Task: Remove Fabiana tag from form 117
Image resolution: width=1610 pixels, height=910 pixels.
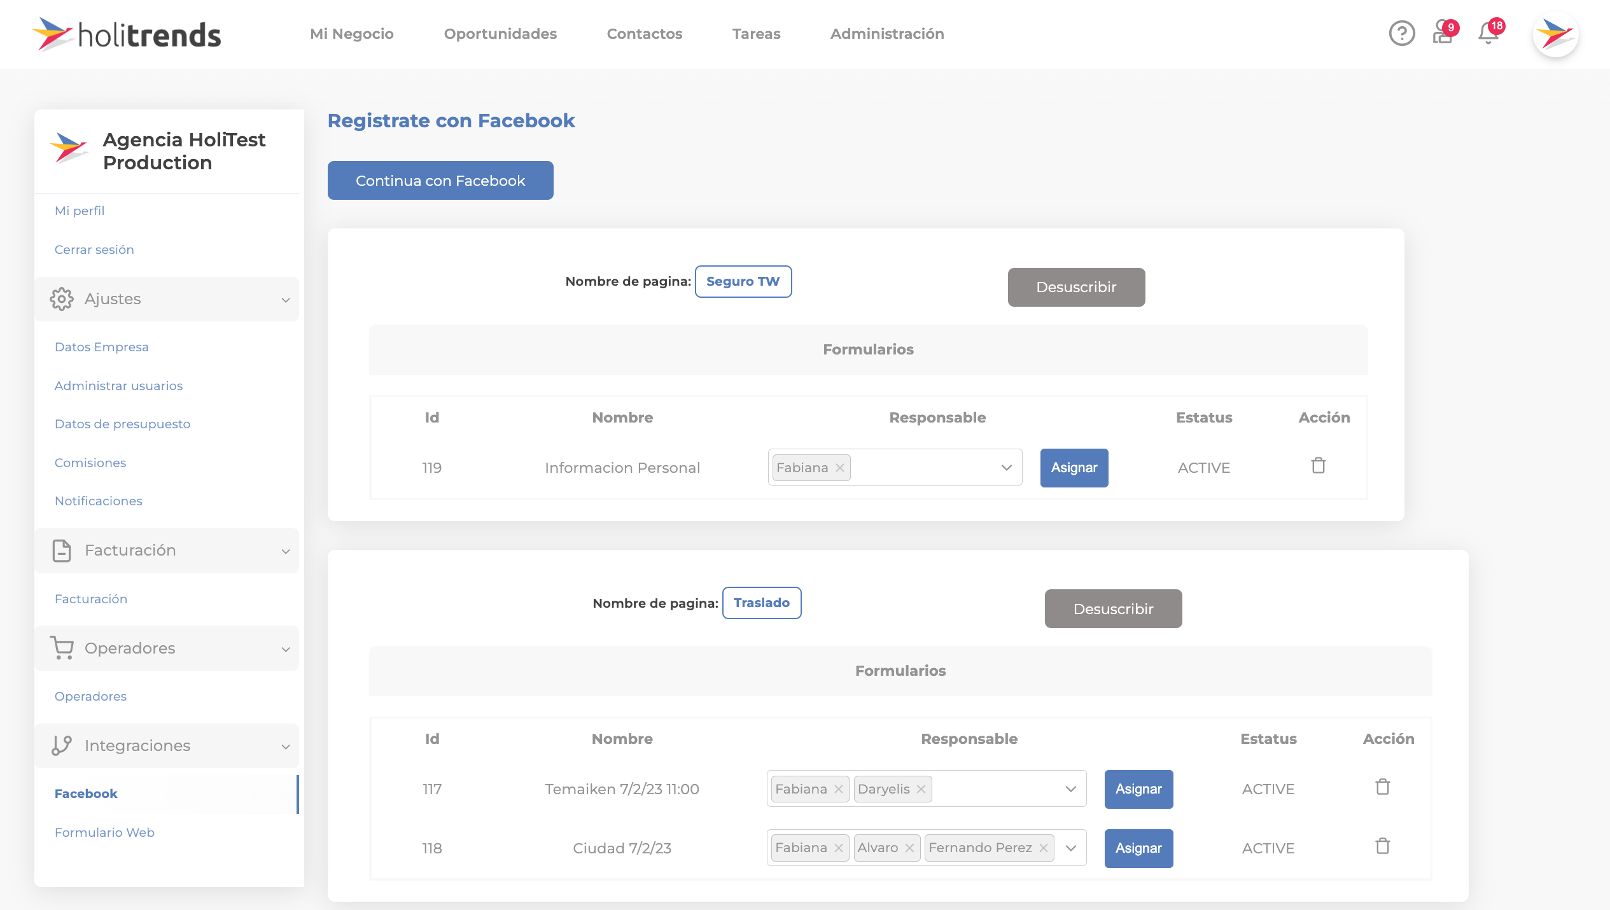Action: 839,789
